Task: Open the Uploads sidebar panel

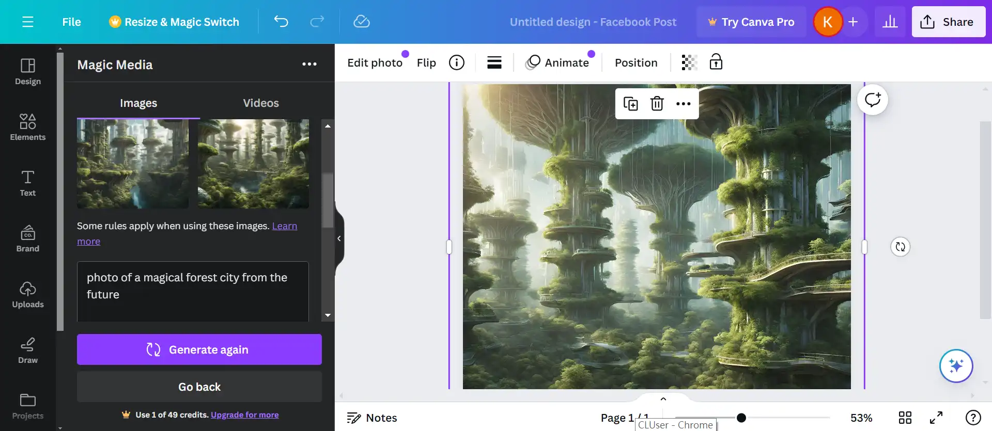Action: [x=28, y=295]
